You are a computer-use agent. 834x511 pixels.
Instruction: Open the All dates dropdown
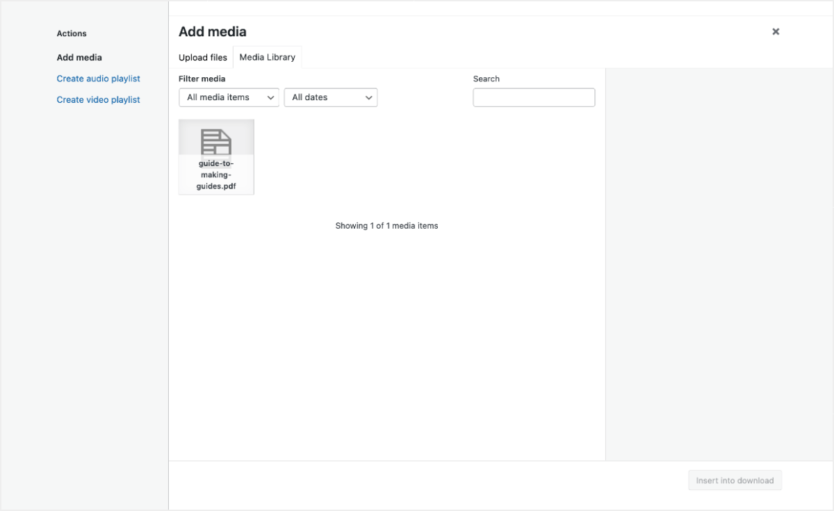331,97
